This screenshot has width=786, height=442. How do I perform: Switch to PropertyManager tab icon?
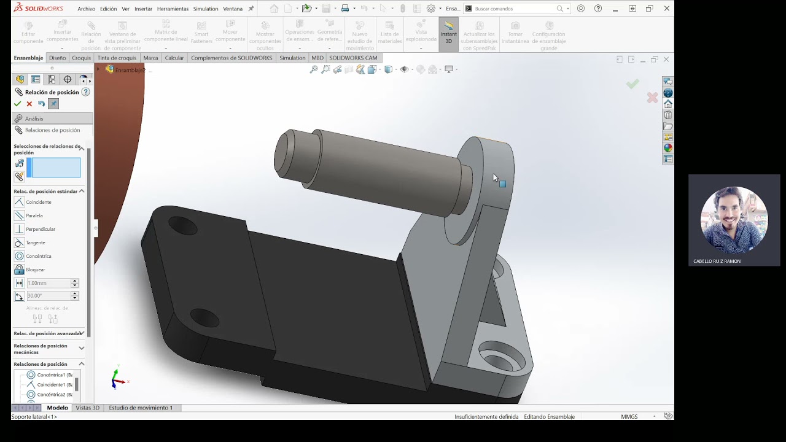click(x=36, y=79)
